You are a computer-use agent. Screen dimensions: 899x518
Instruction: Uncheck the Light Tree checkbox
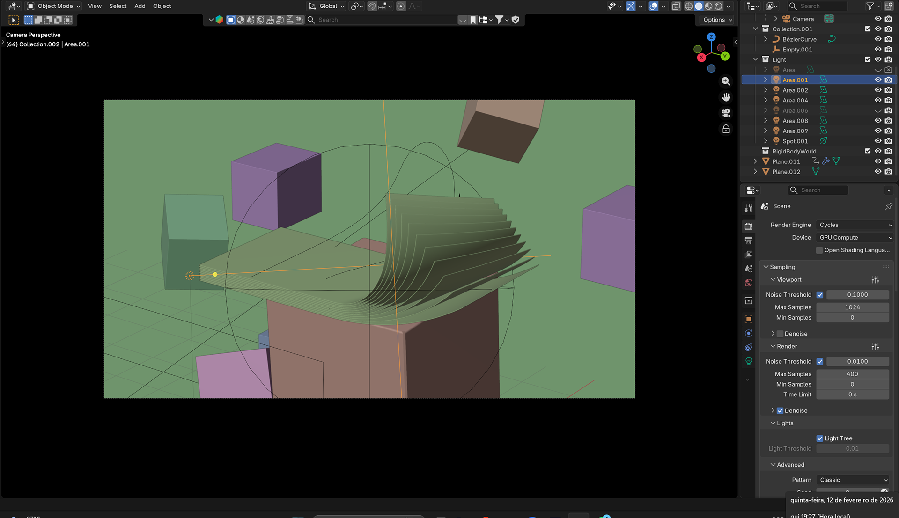(819, 438)
